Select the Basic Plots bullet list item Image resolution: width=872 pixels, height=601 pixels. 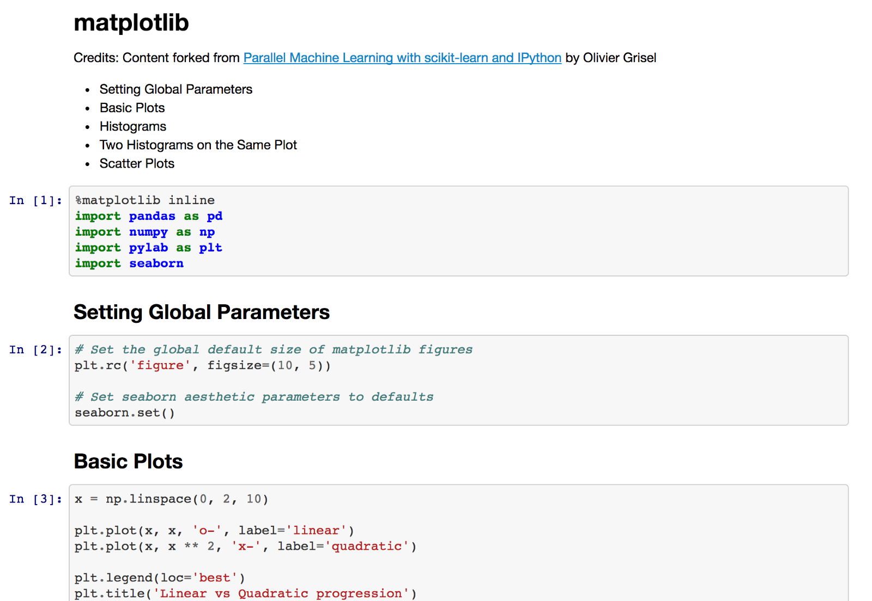[x=132, y=108]
